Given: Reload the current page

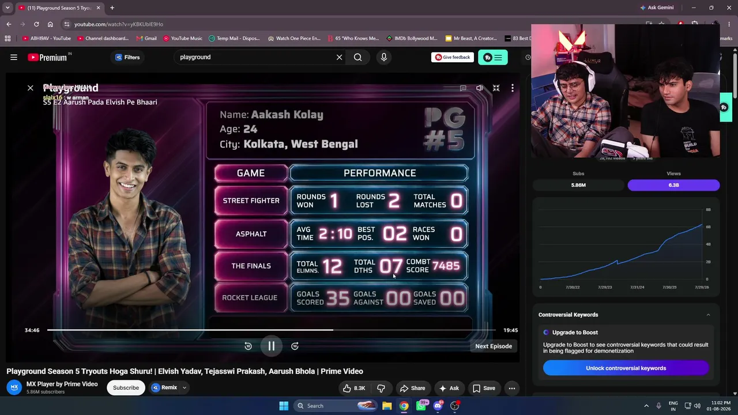Looking at the screenshot, I should click(x=36, y=24).
